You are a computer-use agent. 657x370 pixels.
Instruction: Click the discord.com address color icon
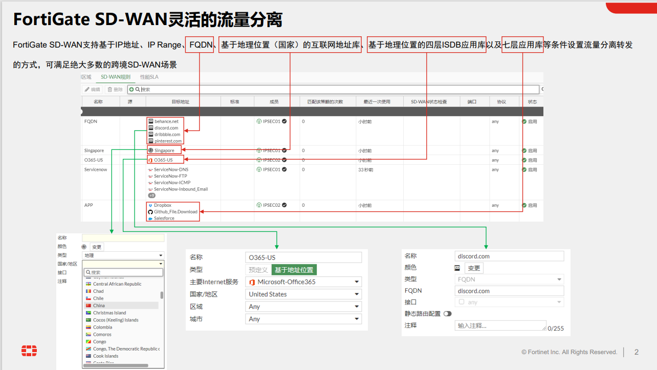[457, 268]
